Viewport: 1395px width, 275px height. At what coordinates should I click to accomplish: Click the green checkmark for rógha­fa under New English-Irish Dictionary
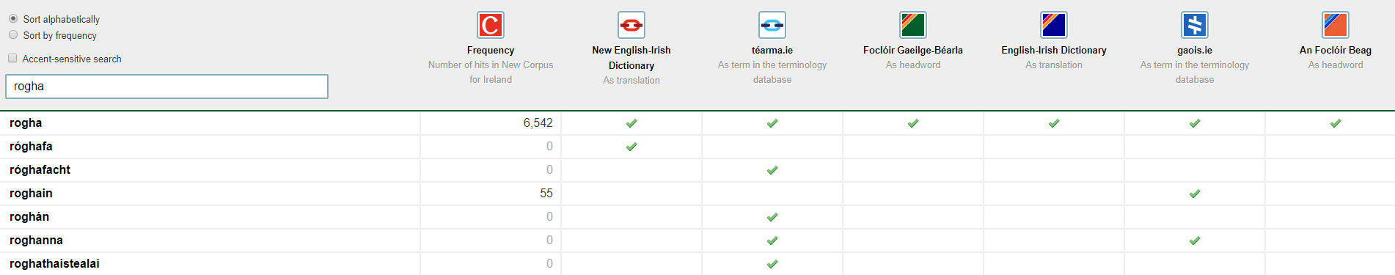point(631,147)
